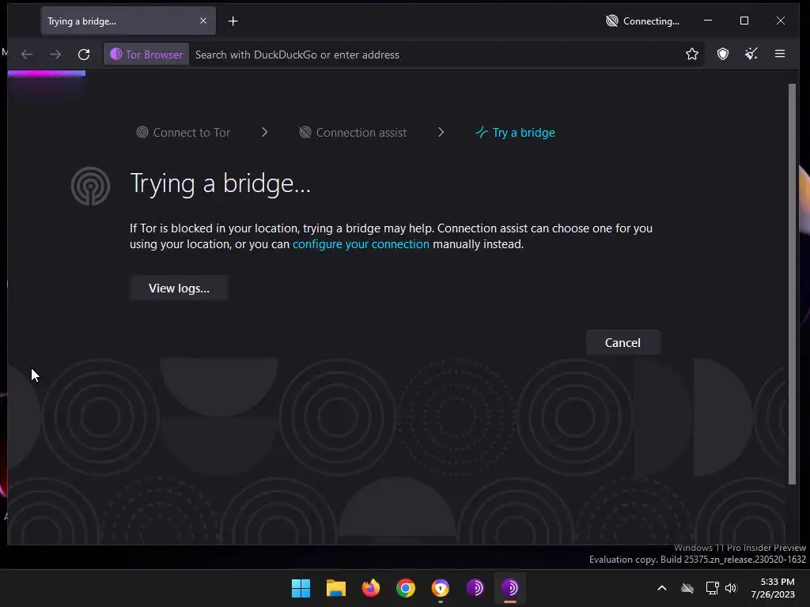Click the cloud sync tray icon
The image size is (810, 607).
[687, 588]
